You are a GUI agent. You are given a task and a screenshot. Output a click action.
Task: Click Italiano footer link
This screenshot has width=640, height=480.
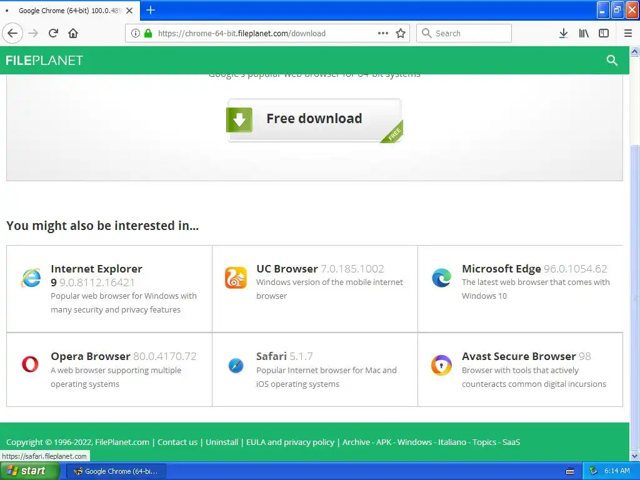(x=452, y=442)
